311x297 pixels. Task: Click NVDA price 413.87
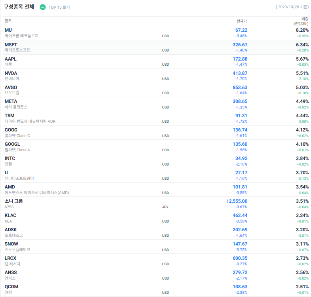coord(240,73)
